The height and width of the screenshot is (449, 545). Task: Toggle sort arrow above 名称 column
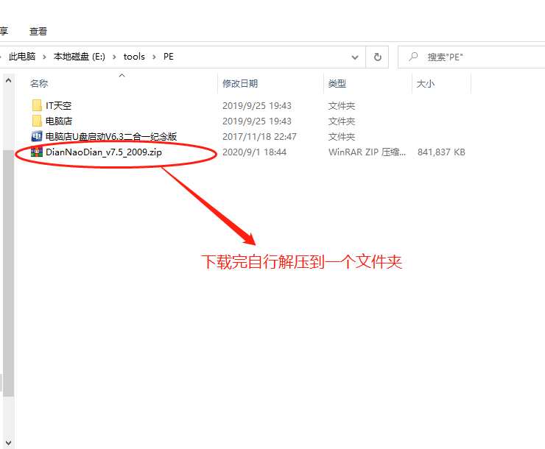(122, 75)
